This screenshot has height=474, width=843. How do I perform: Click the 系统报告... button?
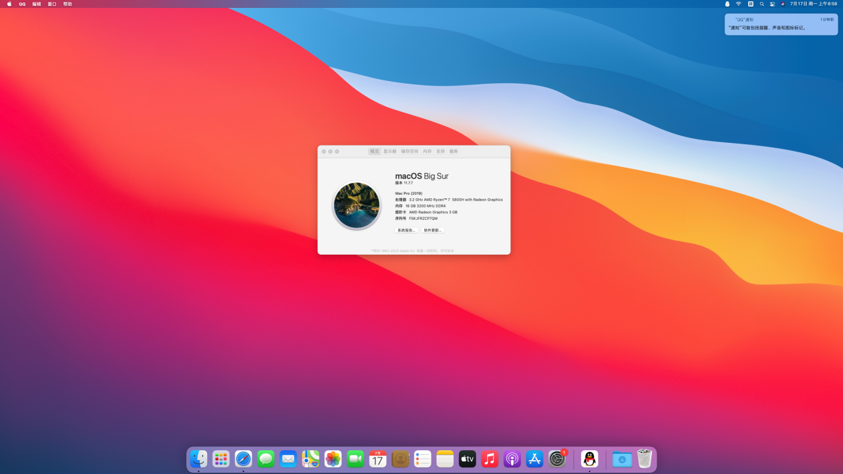pos(406,230)
